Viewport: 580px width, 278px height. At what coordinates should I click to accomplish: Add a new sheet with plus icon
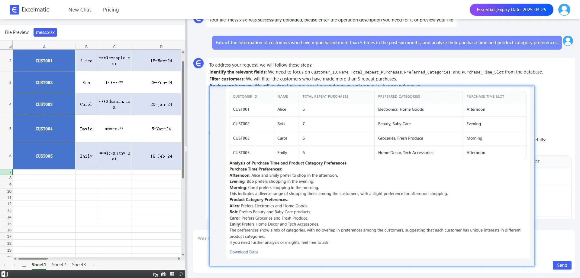tap(94, 265)
